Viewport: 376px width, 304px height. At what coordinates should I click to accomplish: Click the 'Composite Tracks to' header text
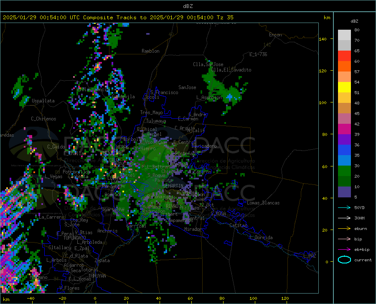coord(114,18)
